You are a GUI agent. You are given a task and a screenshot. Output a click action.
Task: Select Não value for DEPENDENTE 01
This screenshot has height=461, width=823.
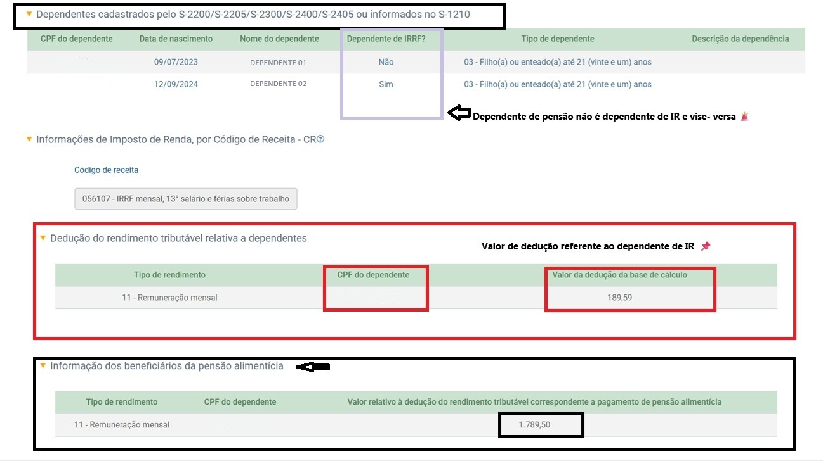386,62
